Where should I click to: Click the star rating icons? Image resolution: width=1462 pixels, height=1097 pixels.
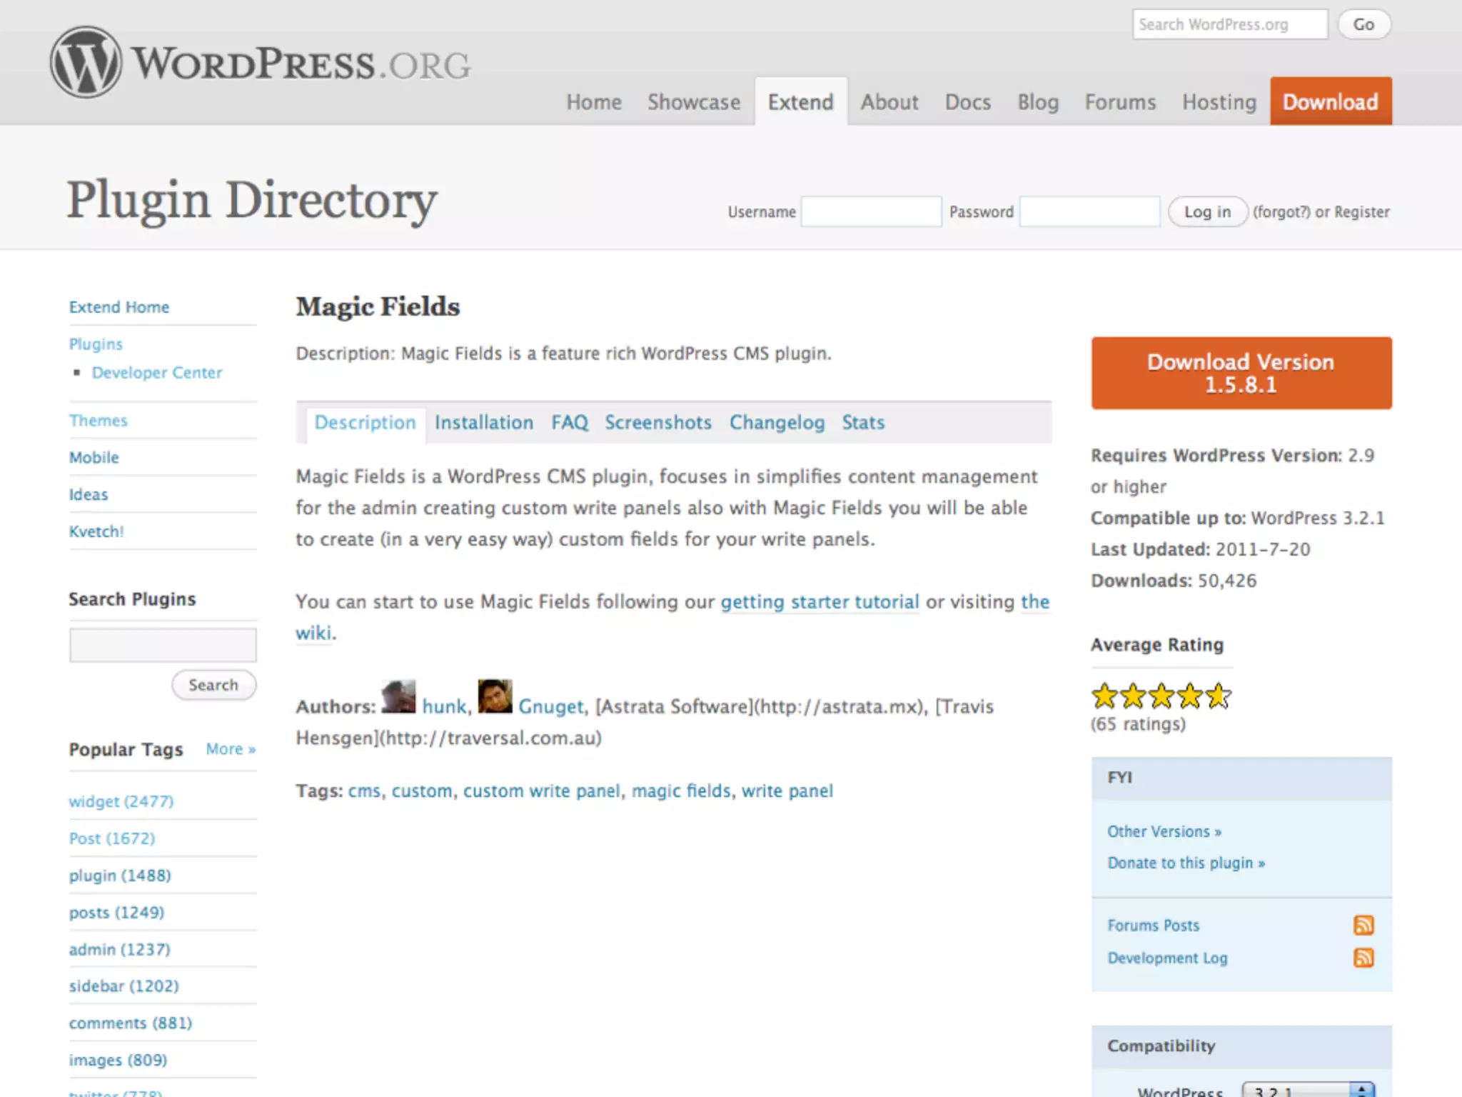click(1161, 696)
